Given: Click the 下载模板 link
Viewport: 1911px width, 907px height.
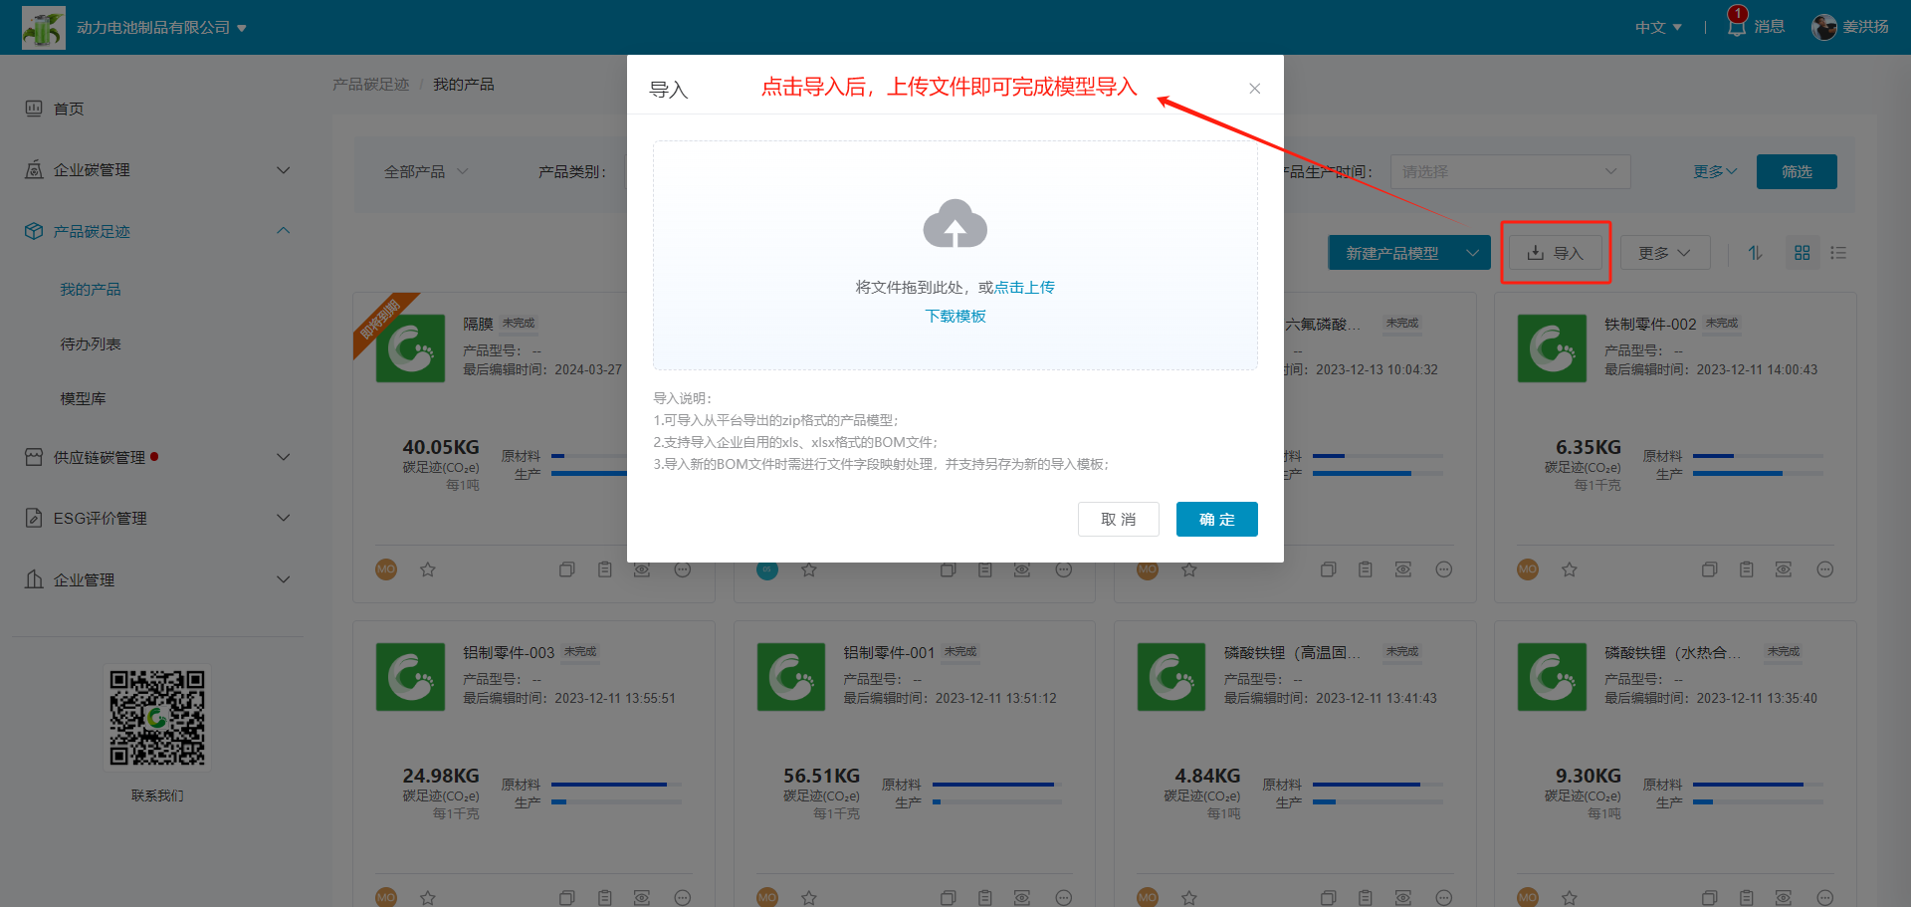Looking at the screenshot, I should 955,316.
